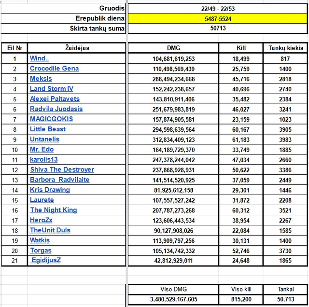The image size is (309, 307).
Task: Select DMG value 104,681,619,253
Action: point(173,59)
